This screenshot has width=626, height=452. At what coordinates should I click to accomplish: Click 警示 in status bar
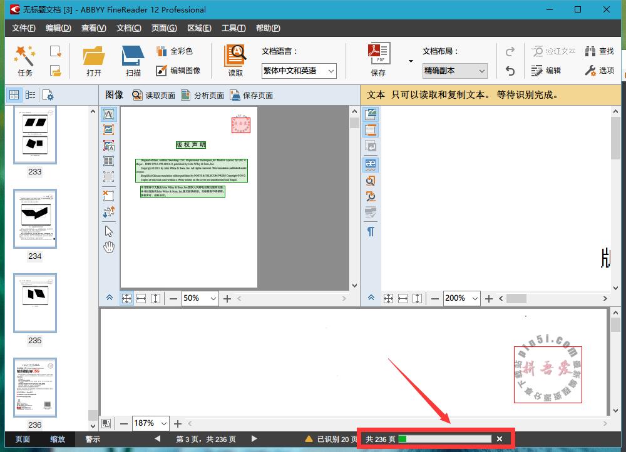click(x=93, y=439)
